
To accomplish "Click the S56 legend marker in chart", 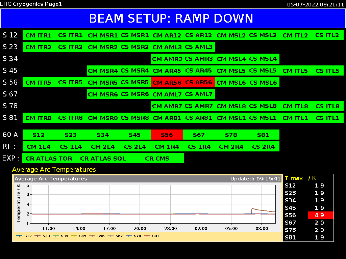I will coord(92,236).
